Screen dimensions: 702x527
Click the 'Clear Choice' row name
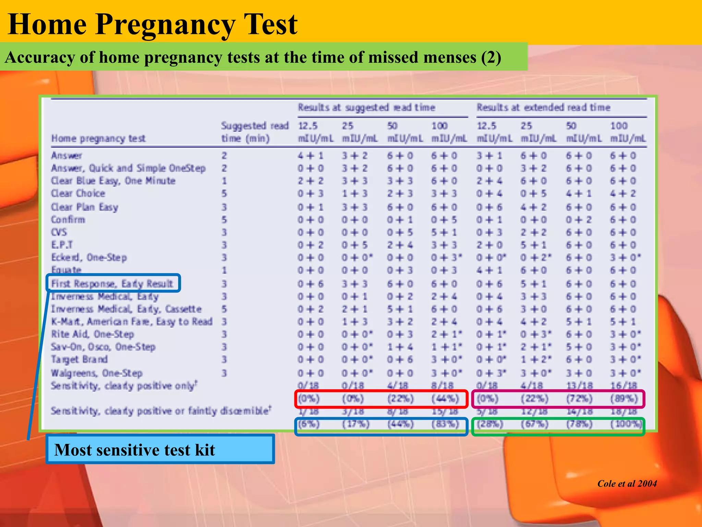78,194
